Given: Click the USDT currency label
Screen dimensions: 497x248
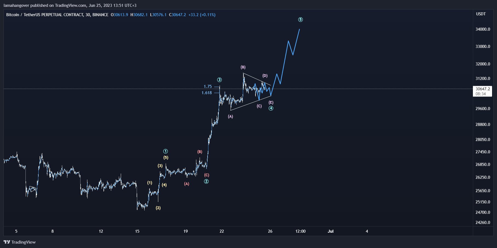Looking at the screenshot, I should click(x=481, y=14).
